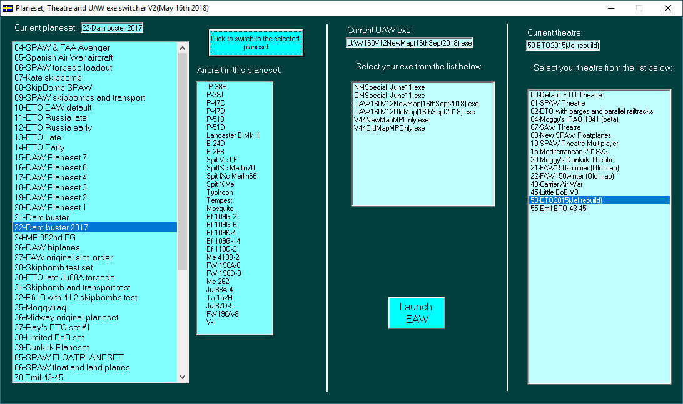Image resolution: width=683 pixels, height=404 pixels.
Task: Select 39-Dunkirk Planeset
Action: (95, 347)
